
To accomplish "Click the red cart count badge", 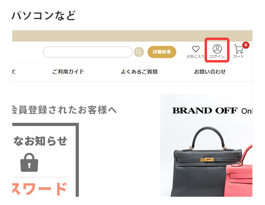I will pos(246,45).
